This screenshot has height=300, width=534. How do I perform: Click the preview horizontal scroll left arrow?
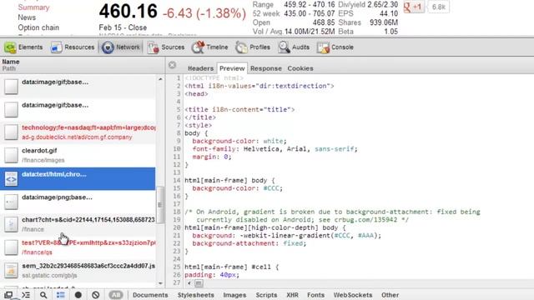click(x=189, y=283)
